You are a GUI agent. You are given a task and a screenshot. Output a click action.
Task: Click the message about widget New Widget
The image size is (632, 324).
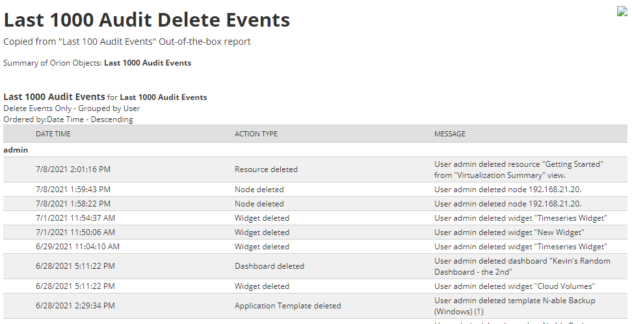coord(509,232)
